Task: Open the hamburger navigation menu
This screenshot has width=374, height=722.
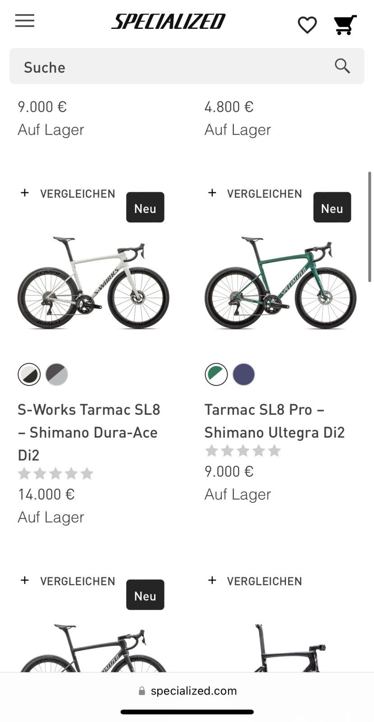Action: click(25, 21)
